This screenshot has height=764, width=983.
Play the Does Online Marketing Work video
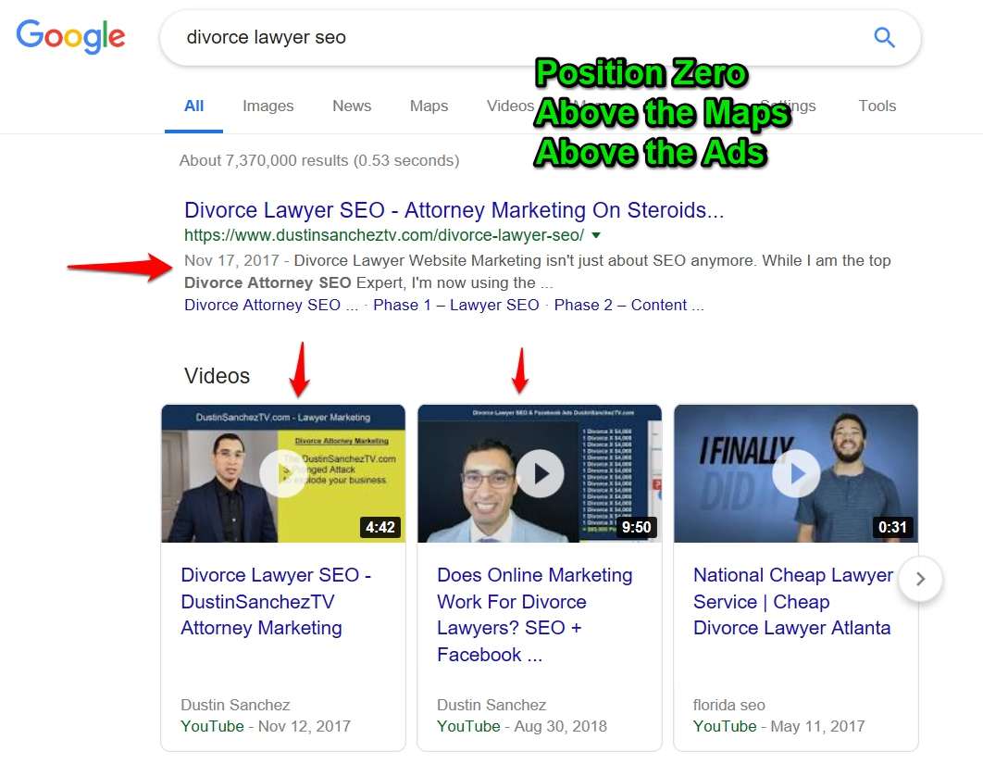[540, 473]
